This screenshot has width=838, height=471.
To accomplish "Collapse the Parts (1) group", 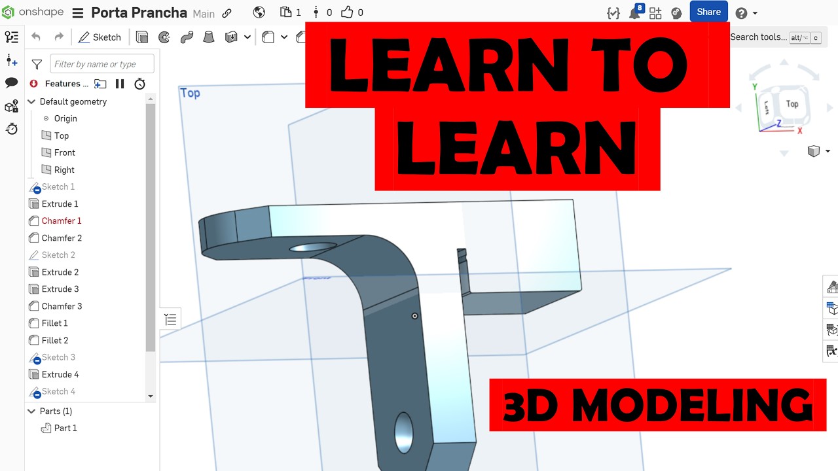I will [x=31, y=411].
